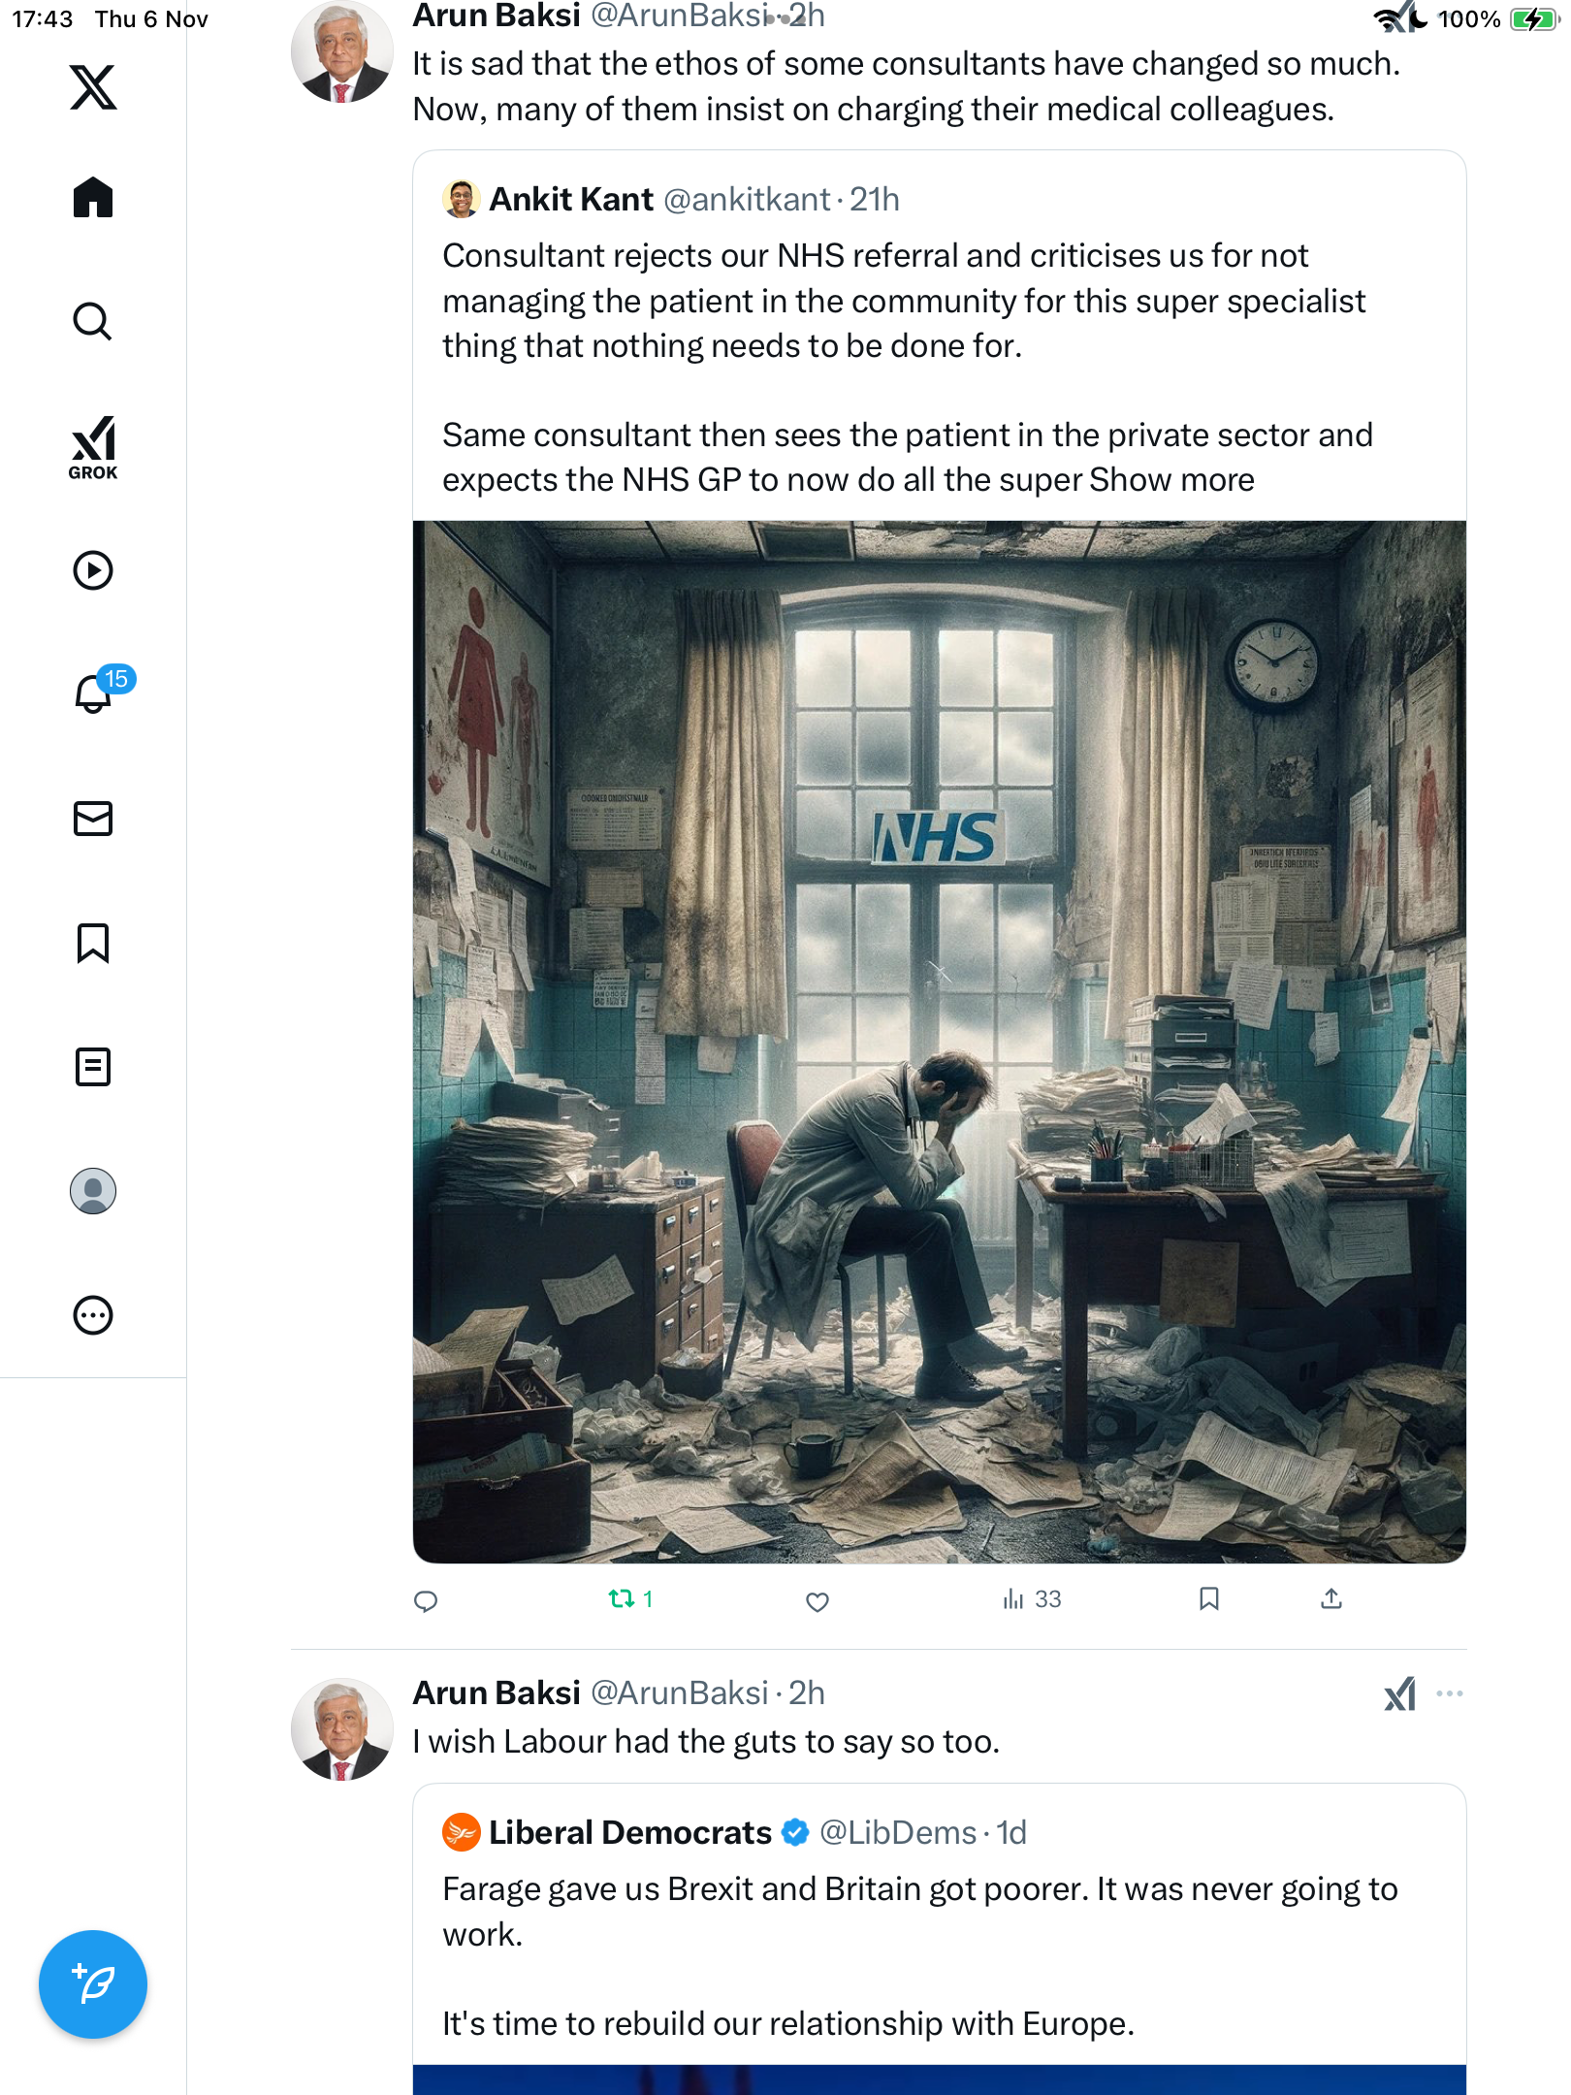Expand the More options menu
The height and width of the screenshot is (2095, 1571).
(93, 1315)
